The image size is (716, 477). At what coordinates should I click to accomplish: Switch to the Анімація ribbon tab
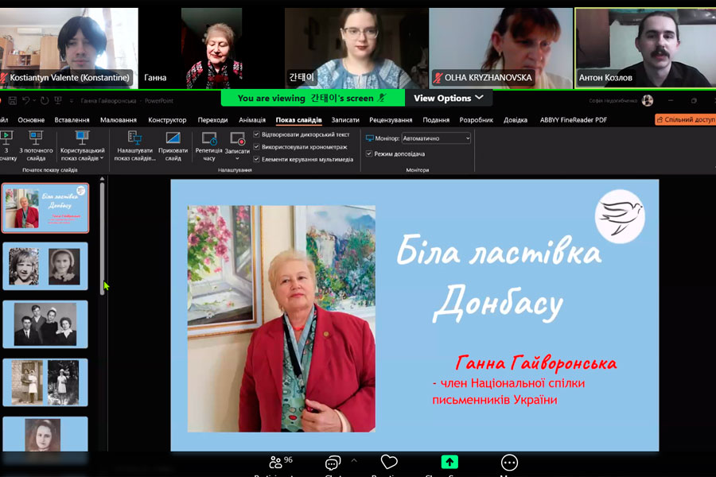[251, 120]
